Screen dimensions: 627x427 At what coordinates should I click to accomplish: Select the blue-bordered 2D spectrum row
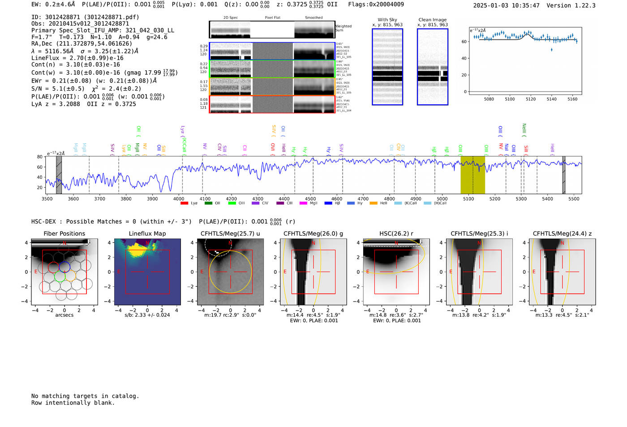pos(272,51)
